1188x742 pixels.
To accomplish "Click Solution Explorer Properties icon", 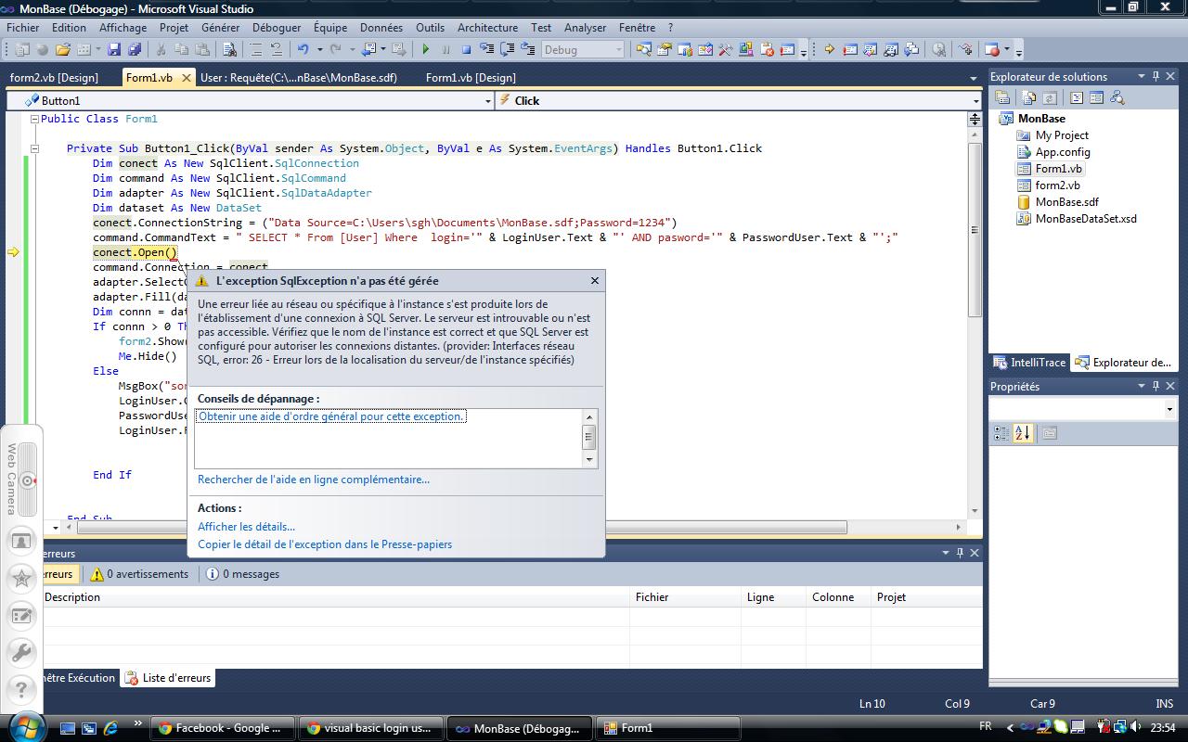I will click(1002, 97).
